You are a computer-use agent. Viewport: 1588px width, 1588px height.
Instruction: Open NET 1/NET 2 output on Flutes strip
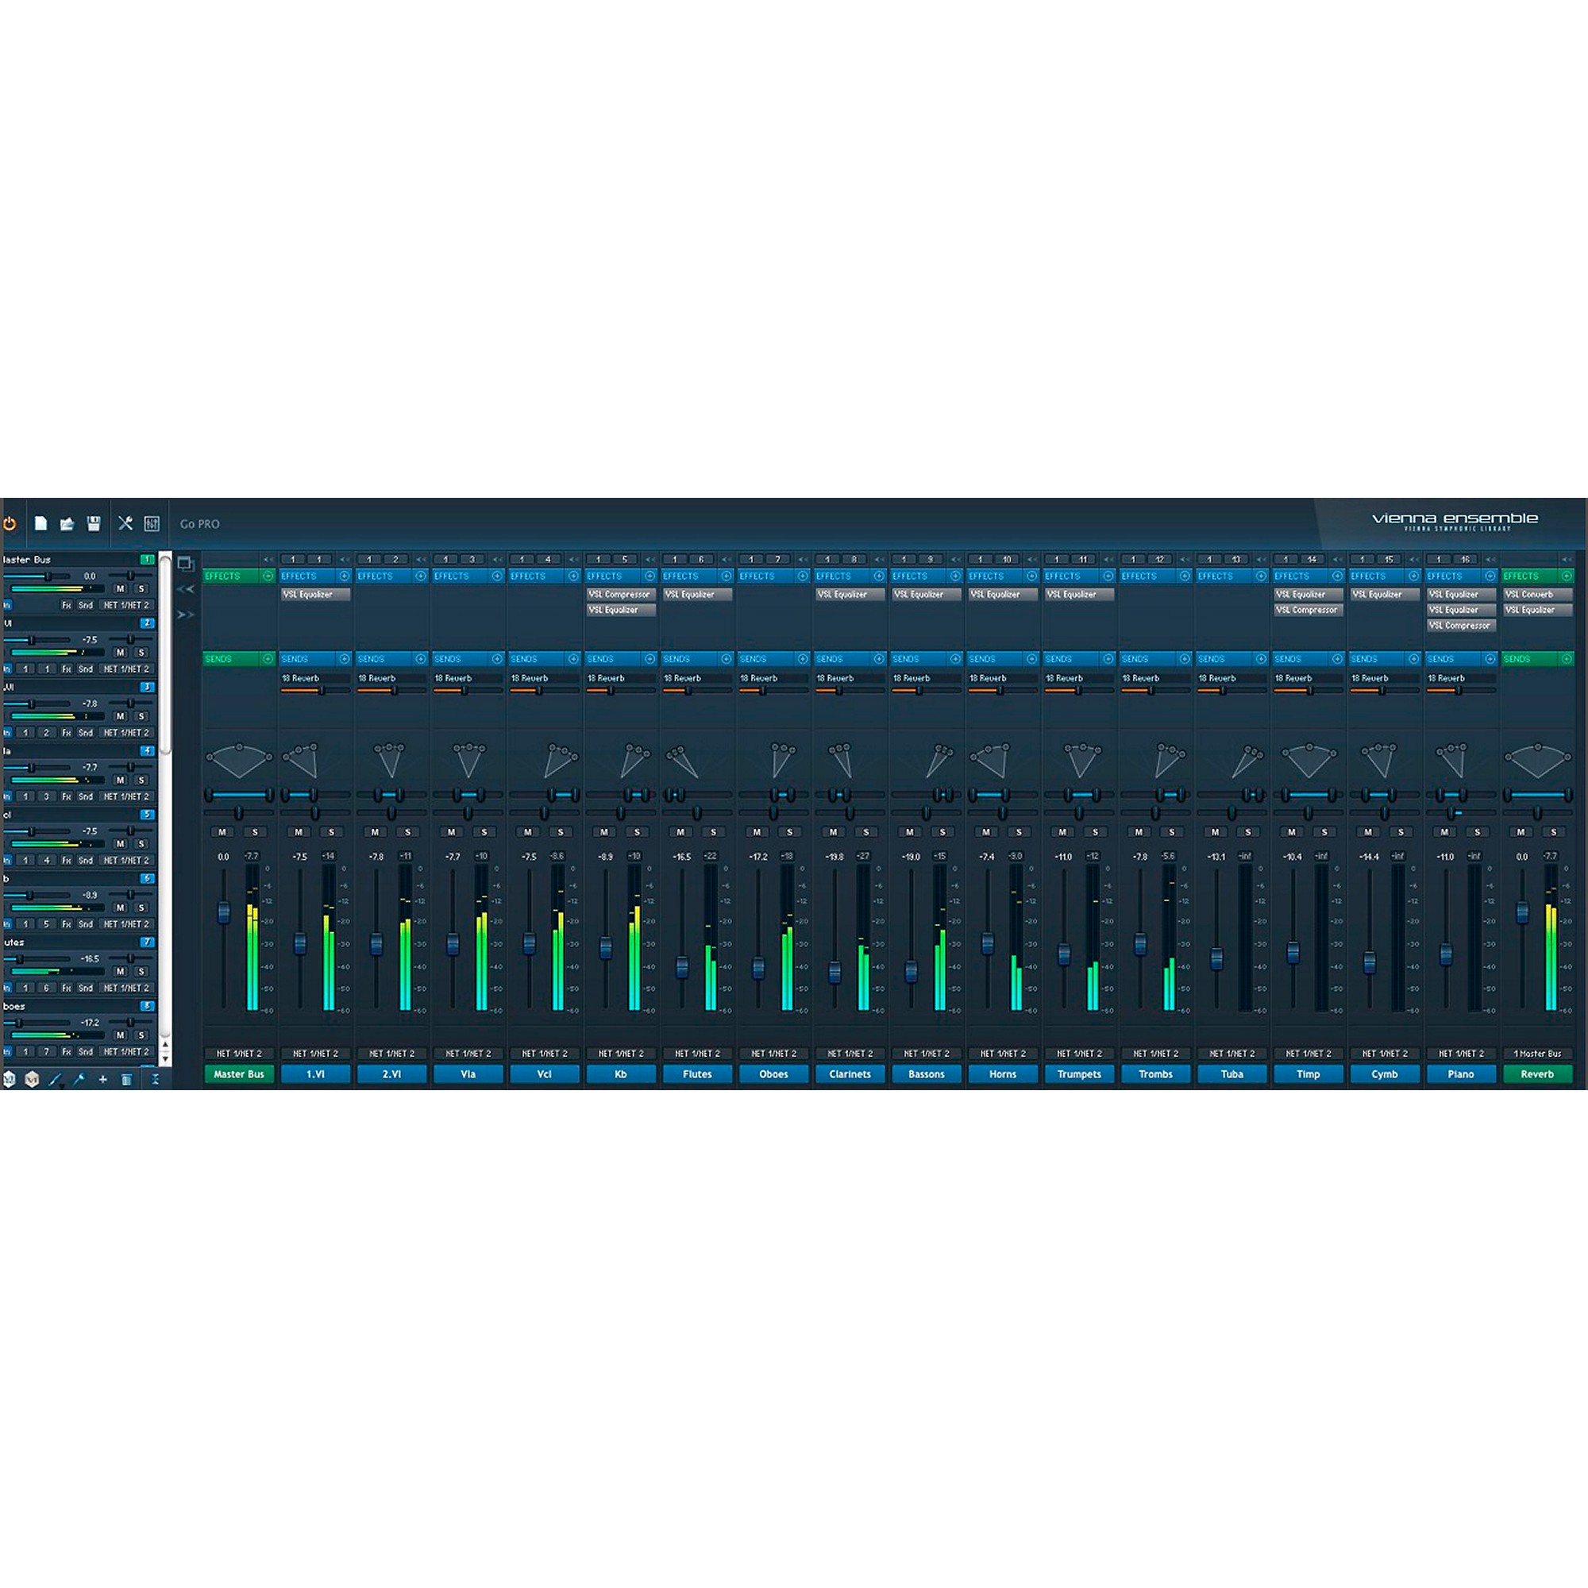(x=697, y=1053)
